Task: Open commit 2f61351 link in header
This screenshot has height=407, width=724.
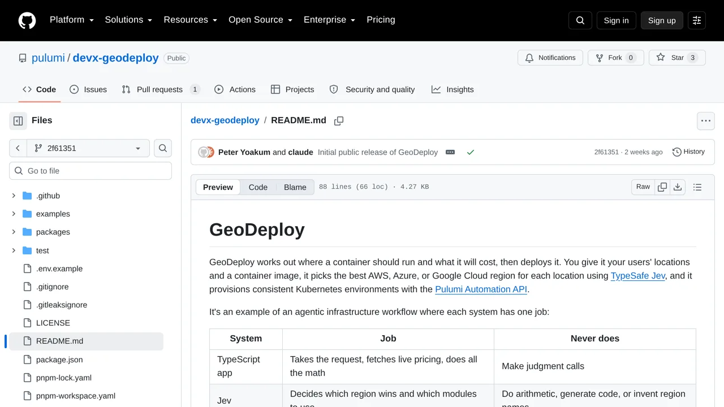Action: click(606, 152)
